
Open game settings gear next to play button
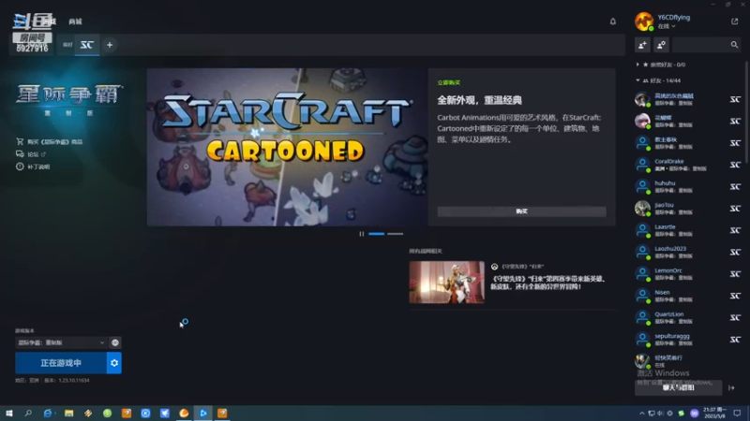(x=113, y=363)
